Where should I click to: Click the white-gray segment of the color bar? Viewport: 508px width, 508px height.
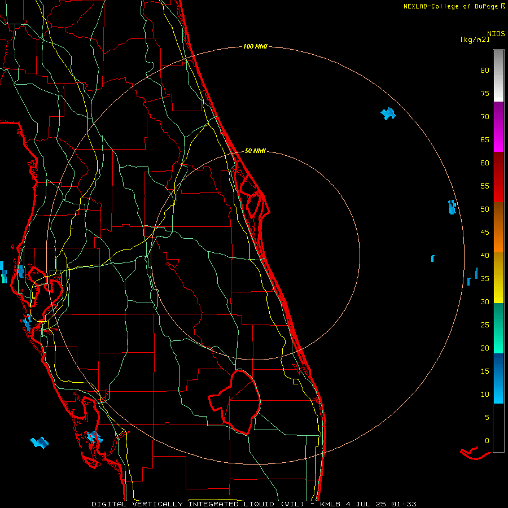coord(498,76)
